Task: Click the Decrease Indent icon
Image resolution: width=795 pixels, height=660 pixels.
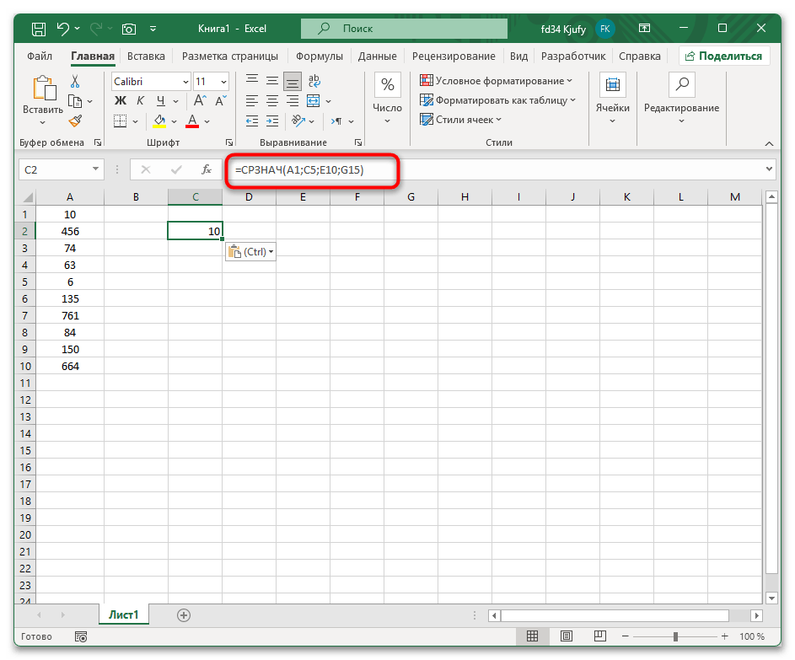Action: [x=252, y=121]
